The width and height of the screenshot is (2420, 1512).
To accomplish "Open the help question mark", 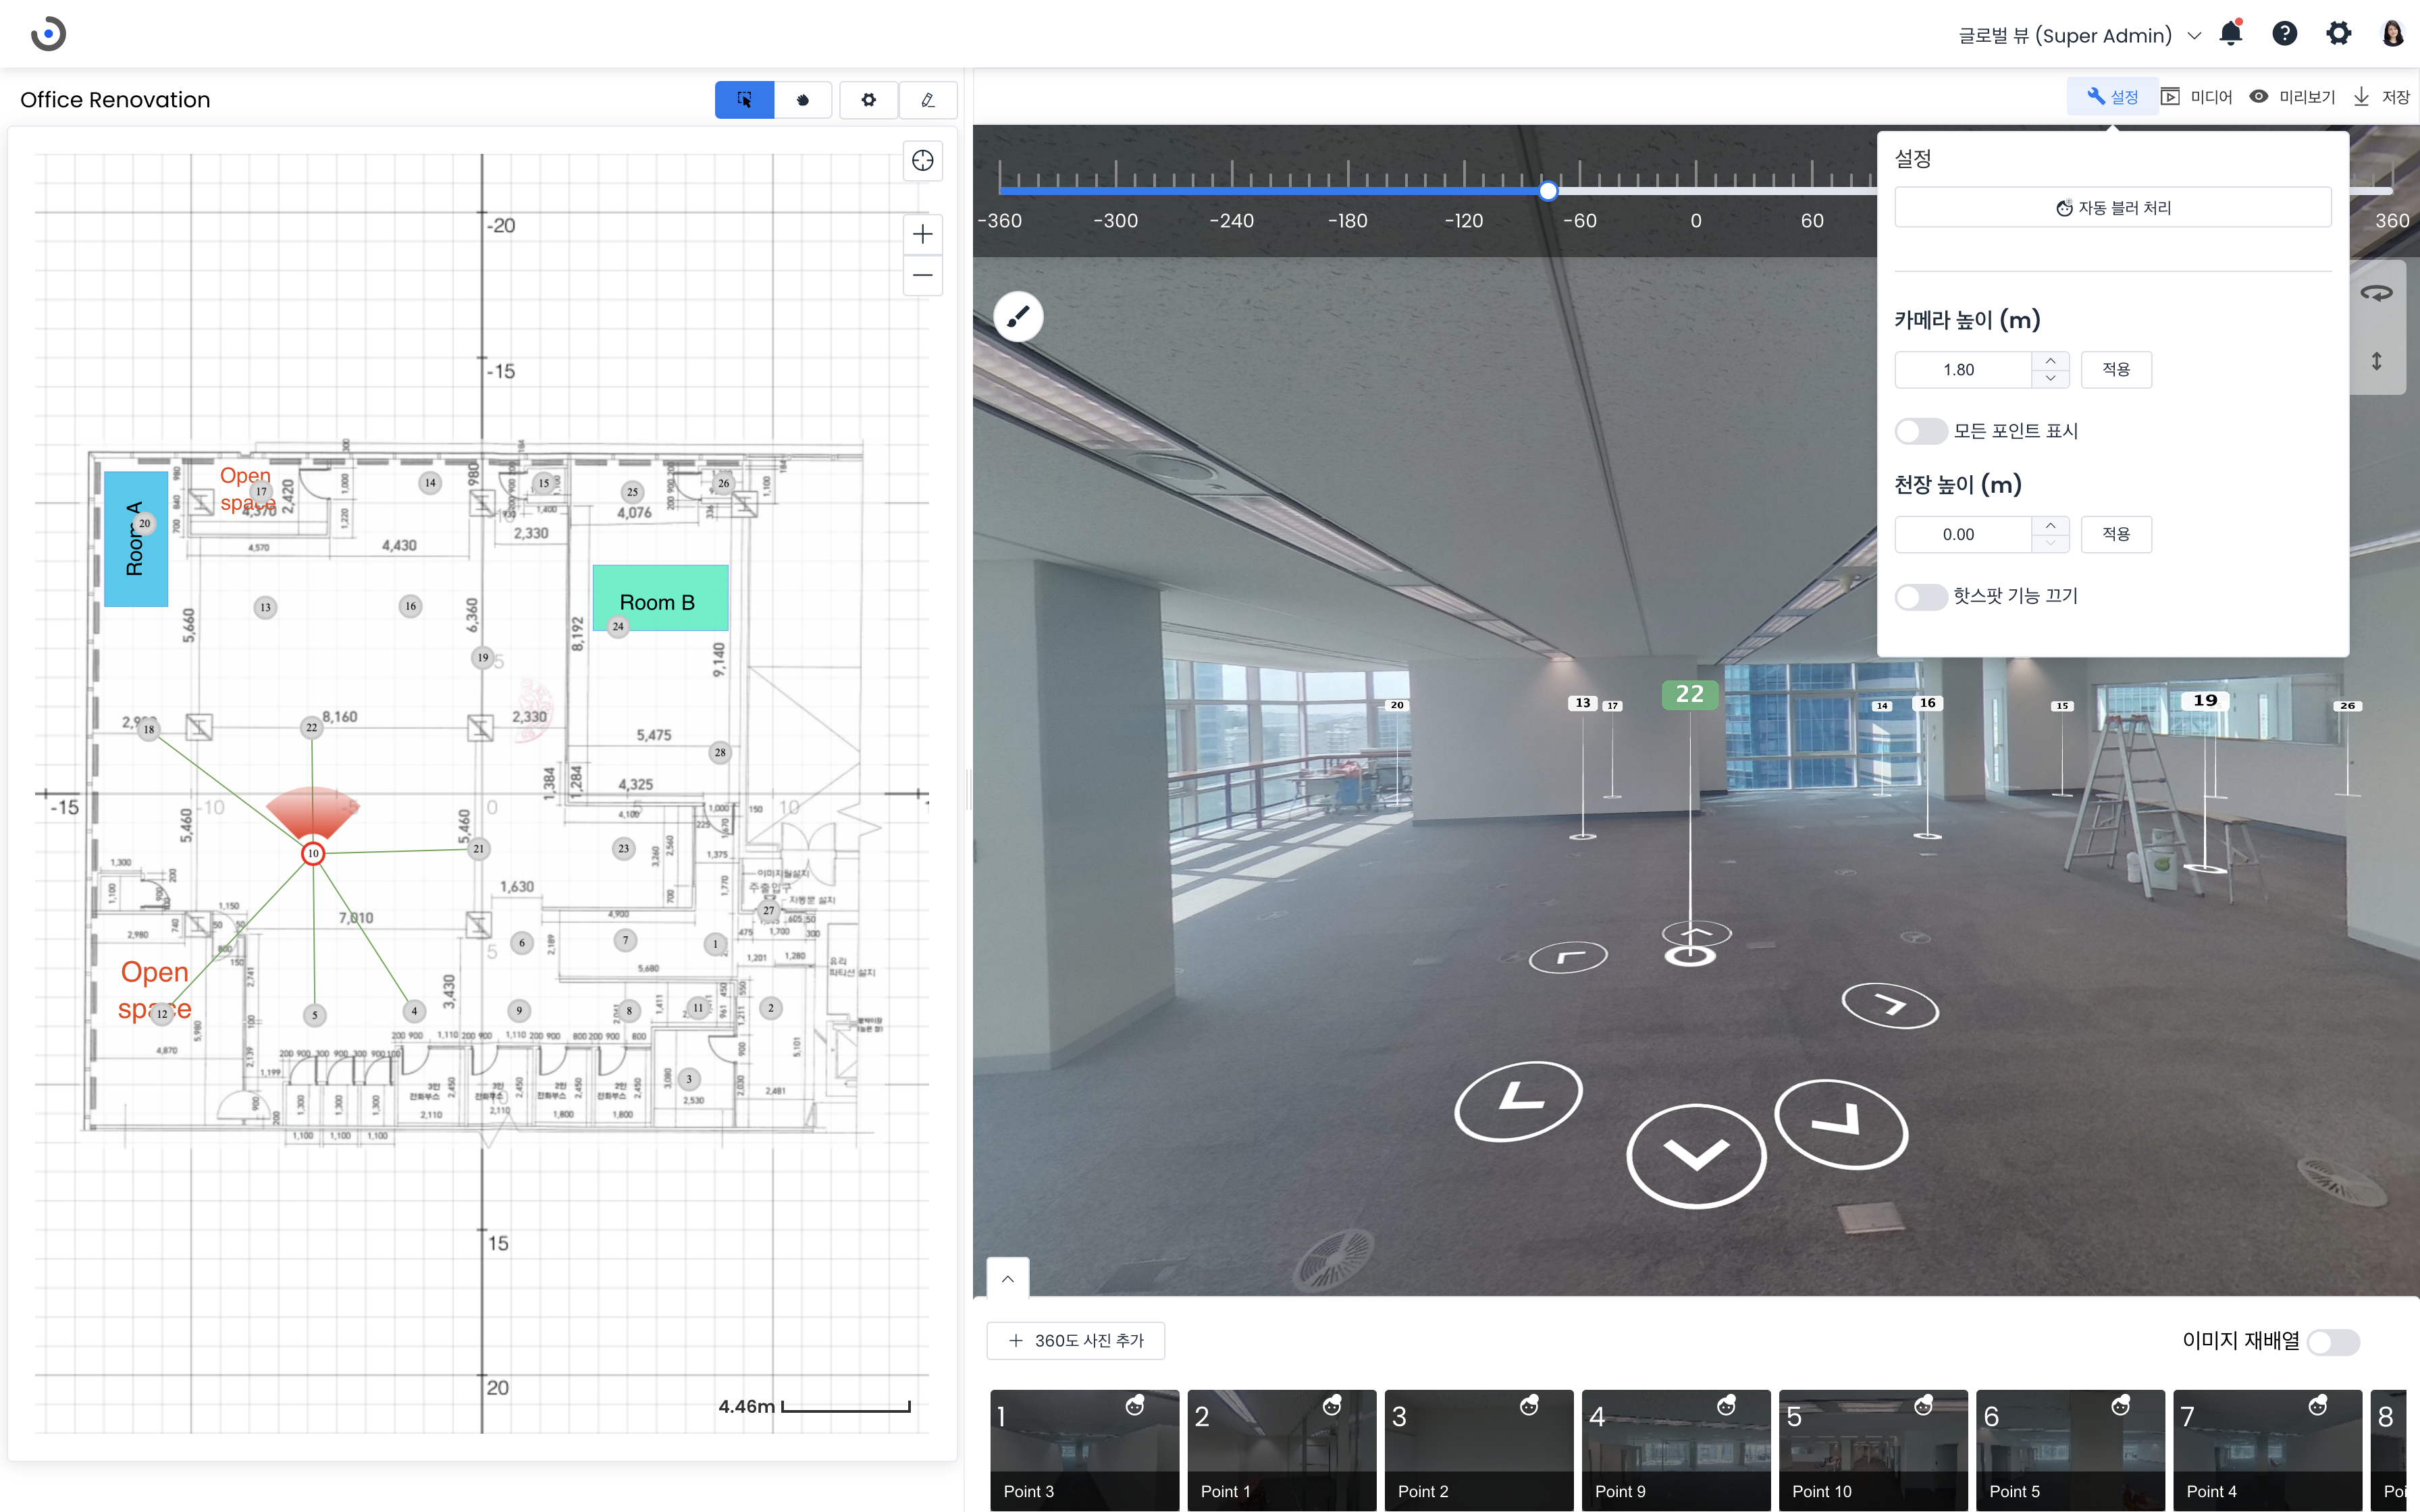I will coord(2284,34).
